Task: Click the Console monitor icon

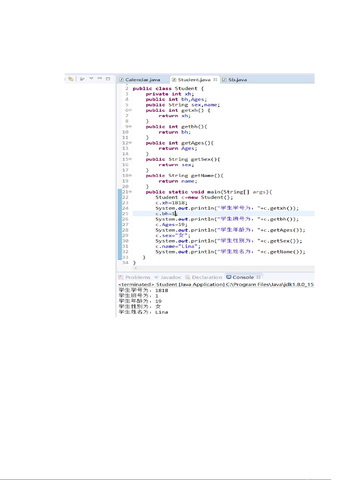Action: (229, 277)
